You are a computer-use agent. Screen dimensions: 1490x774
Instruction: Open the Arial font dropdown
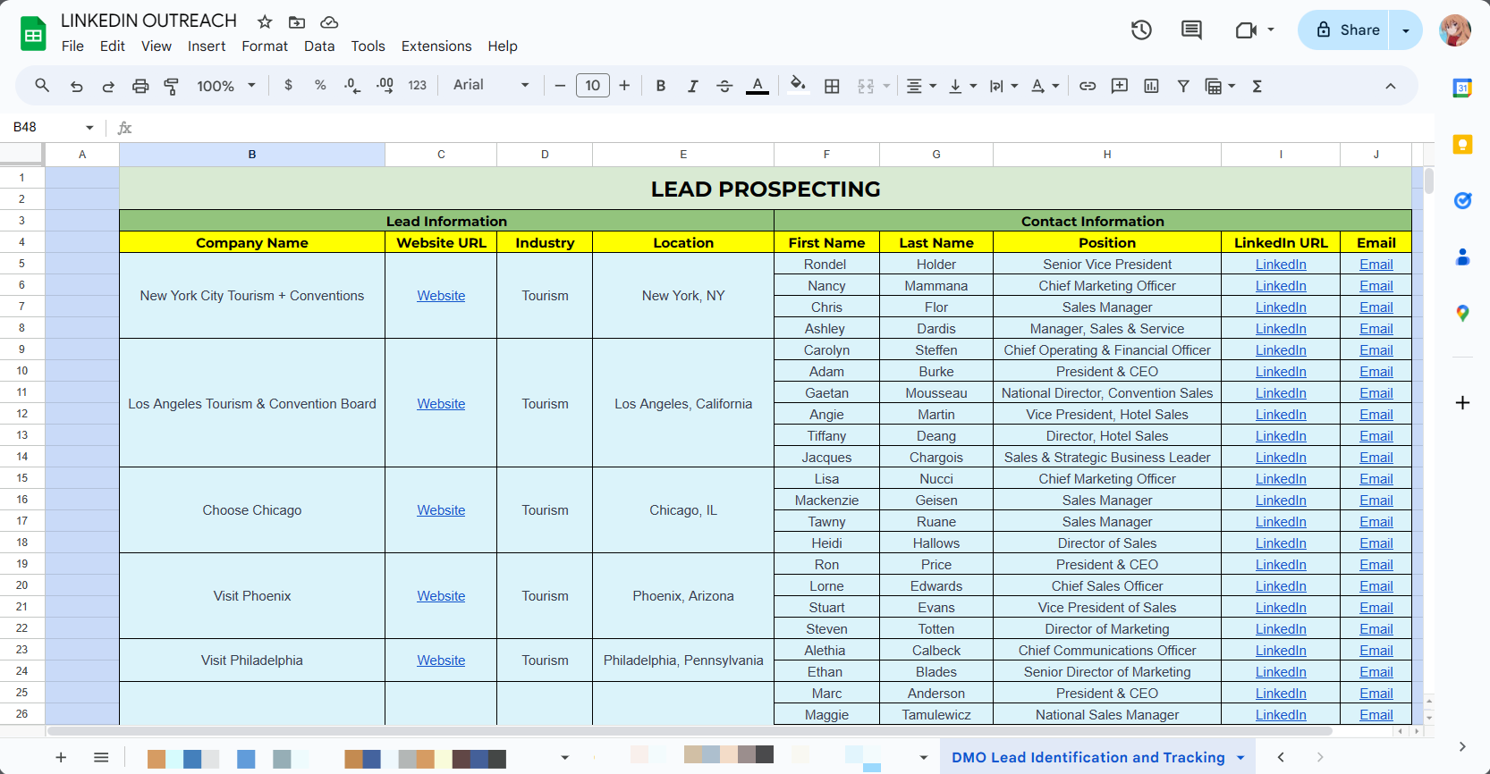point(491,85)
